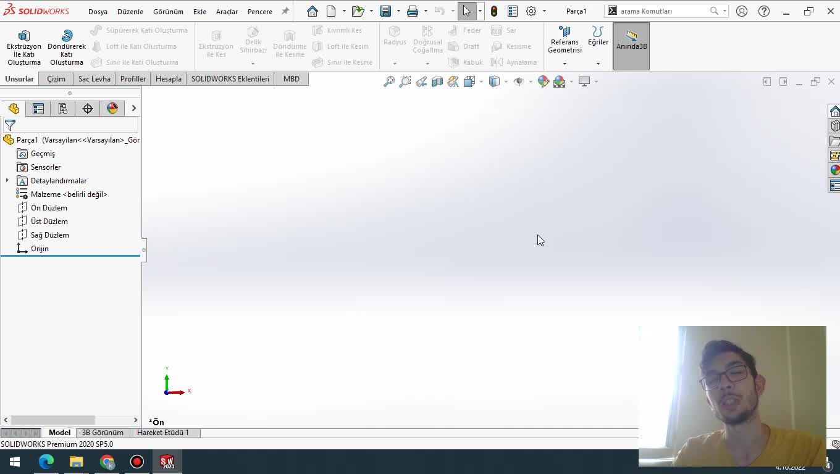The width and height of the screenshot is (840, 474).
Task: Click Previous View icon
Action: (421, 81)
